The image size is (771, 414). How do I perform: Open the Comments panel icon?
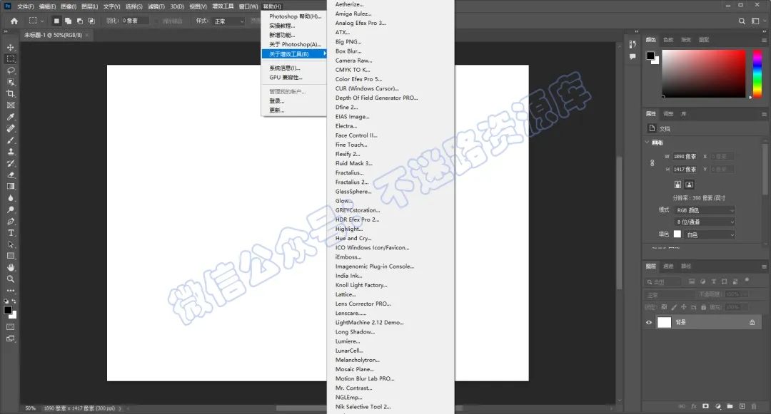[x=633, y=57]
